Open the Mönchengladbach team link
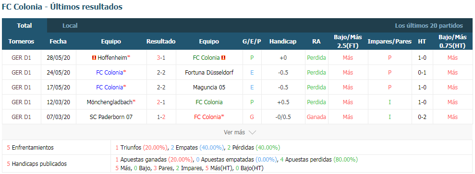Image resolution: width=475 pixels, height=174 pixels. [110, 102]
